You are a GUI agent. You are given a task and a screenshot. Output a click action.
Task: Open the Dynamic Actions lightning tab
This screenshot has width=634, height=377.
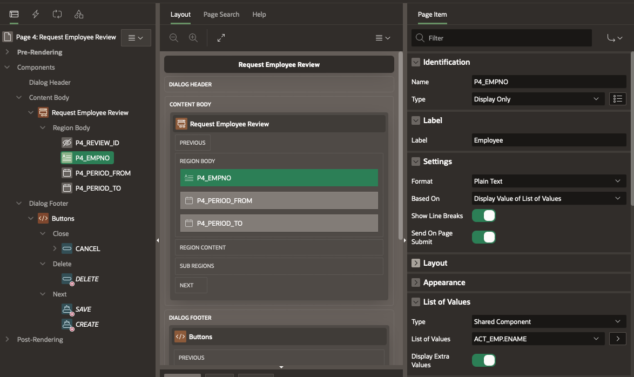point(36,14)
